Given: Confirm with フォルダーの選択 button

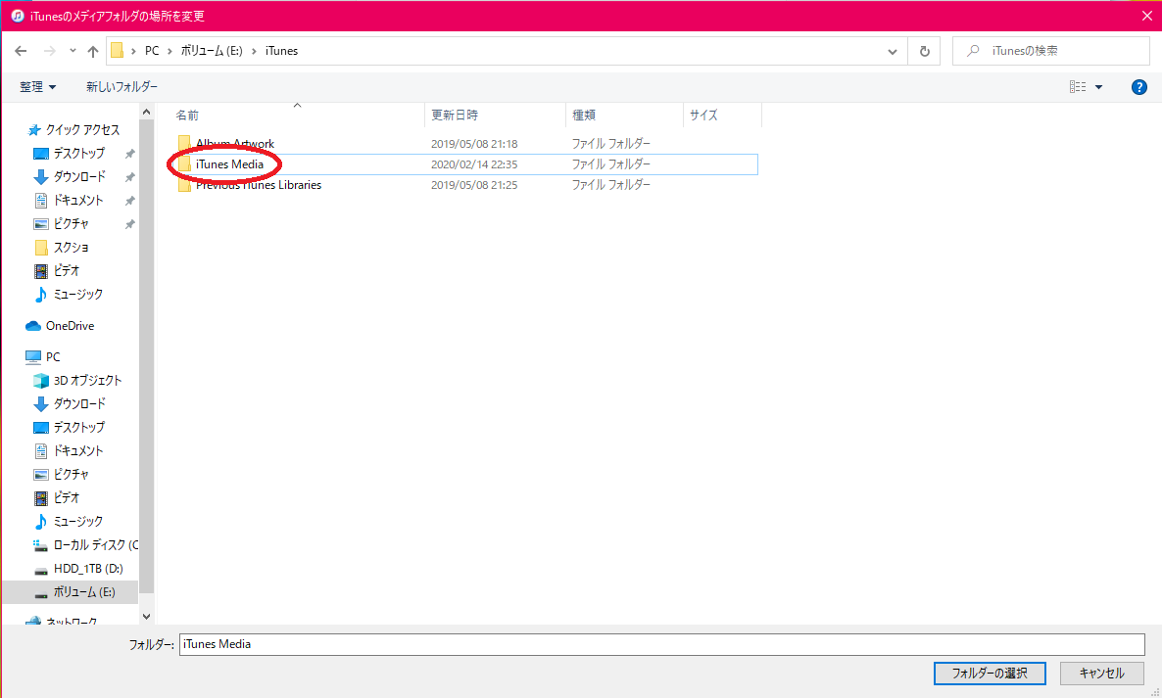Looking at the screenshot, I should tap(990, 673).
